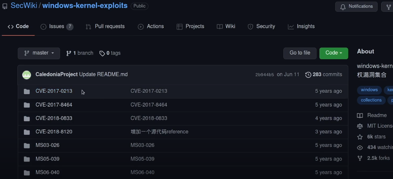Open the MS03-026 folder
This screenshot has height=179, width=393.
click(47, 145)
